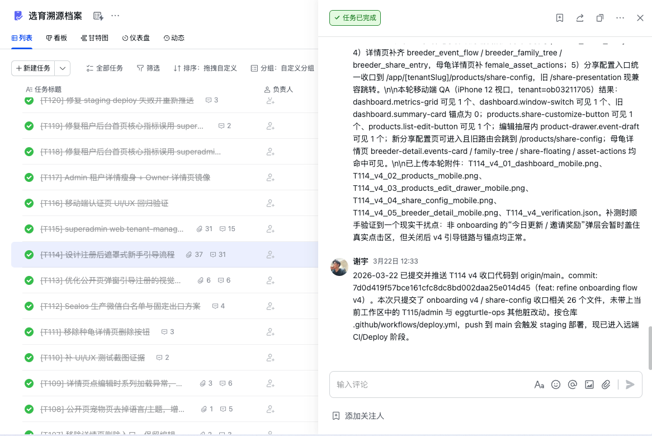Switch to the 列表 tab
The image size is (652, 436).
click(x=22, y=38)
